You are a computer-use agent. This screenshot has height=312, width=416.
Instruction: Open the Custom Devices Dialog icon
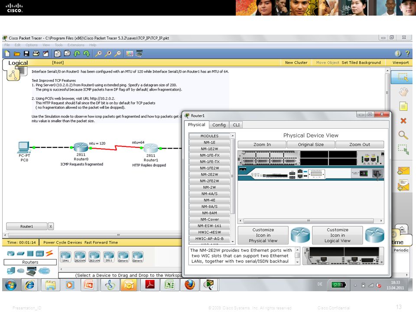(139, 54)
